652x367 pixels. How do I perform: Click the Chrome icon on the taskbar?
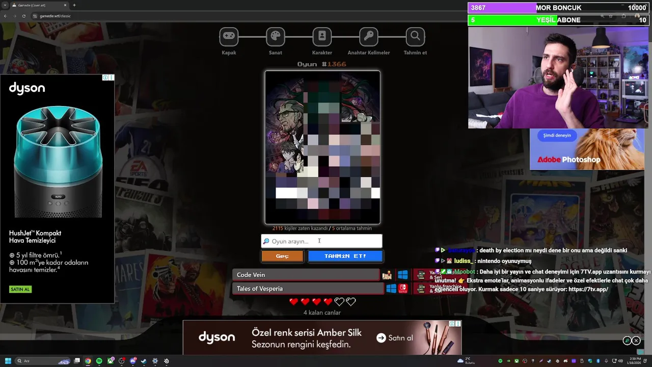[88, 361]
